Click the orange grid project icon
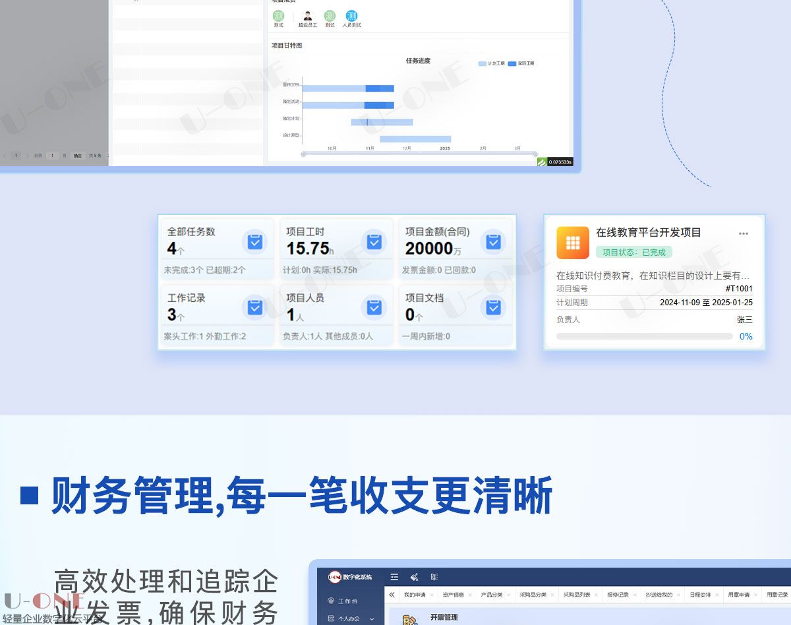 (x=572, y=243)
